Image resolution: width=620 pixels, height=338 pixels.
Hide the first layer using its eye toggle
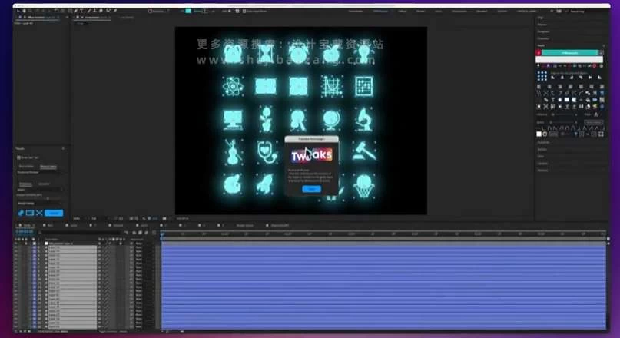17,242
